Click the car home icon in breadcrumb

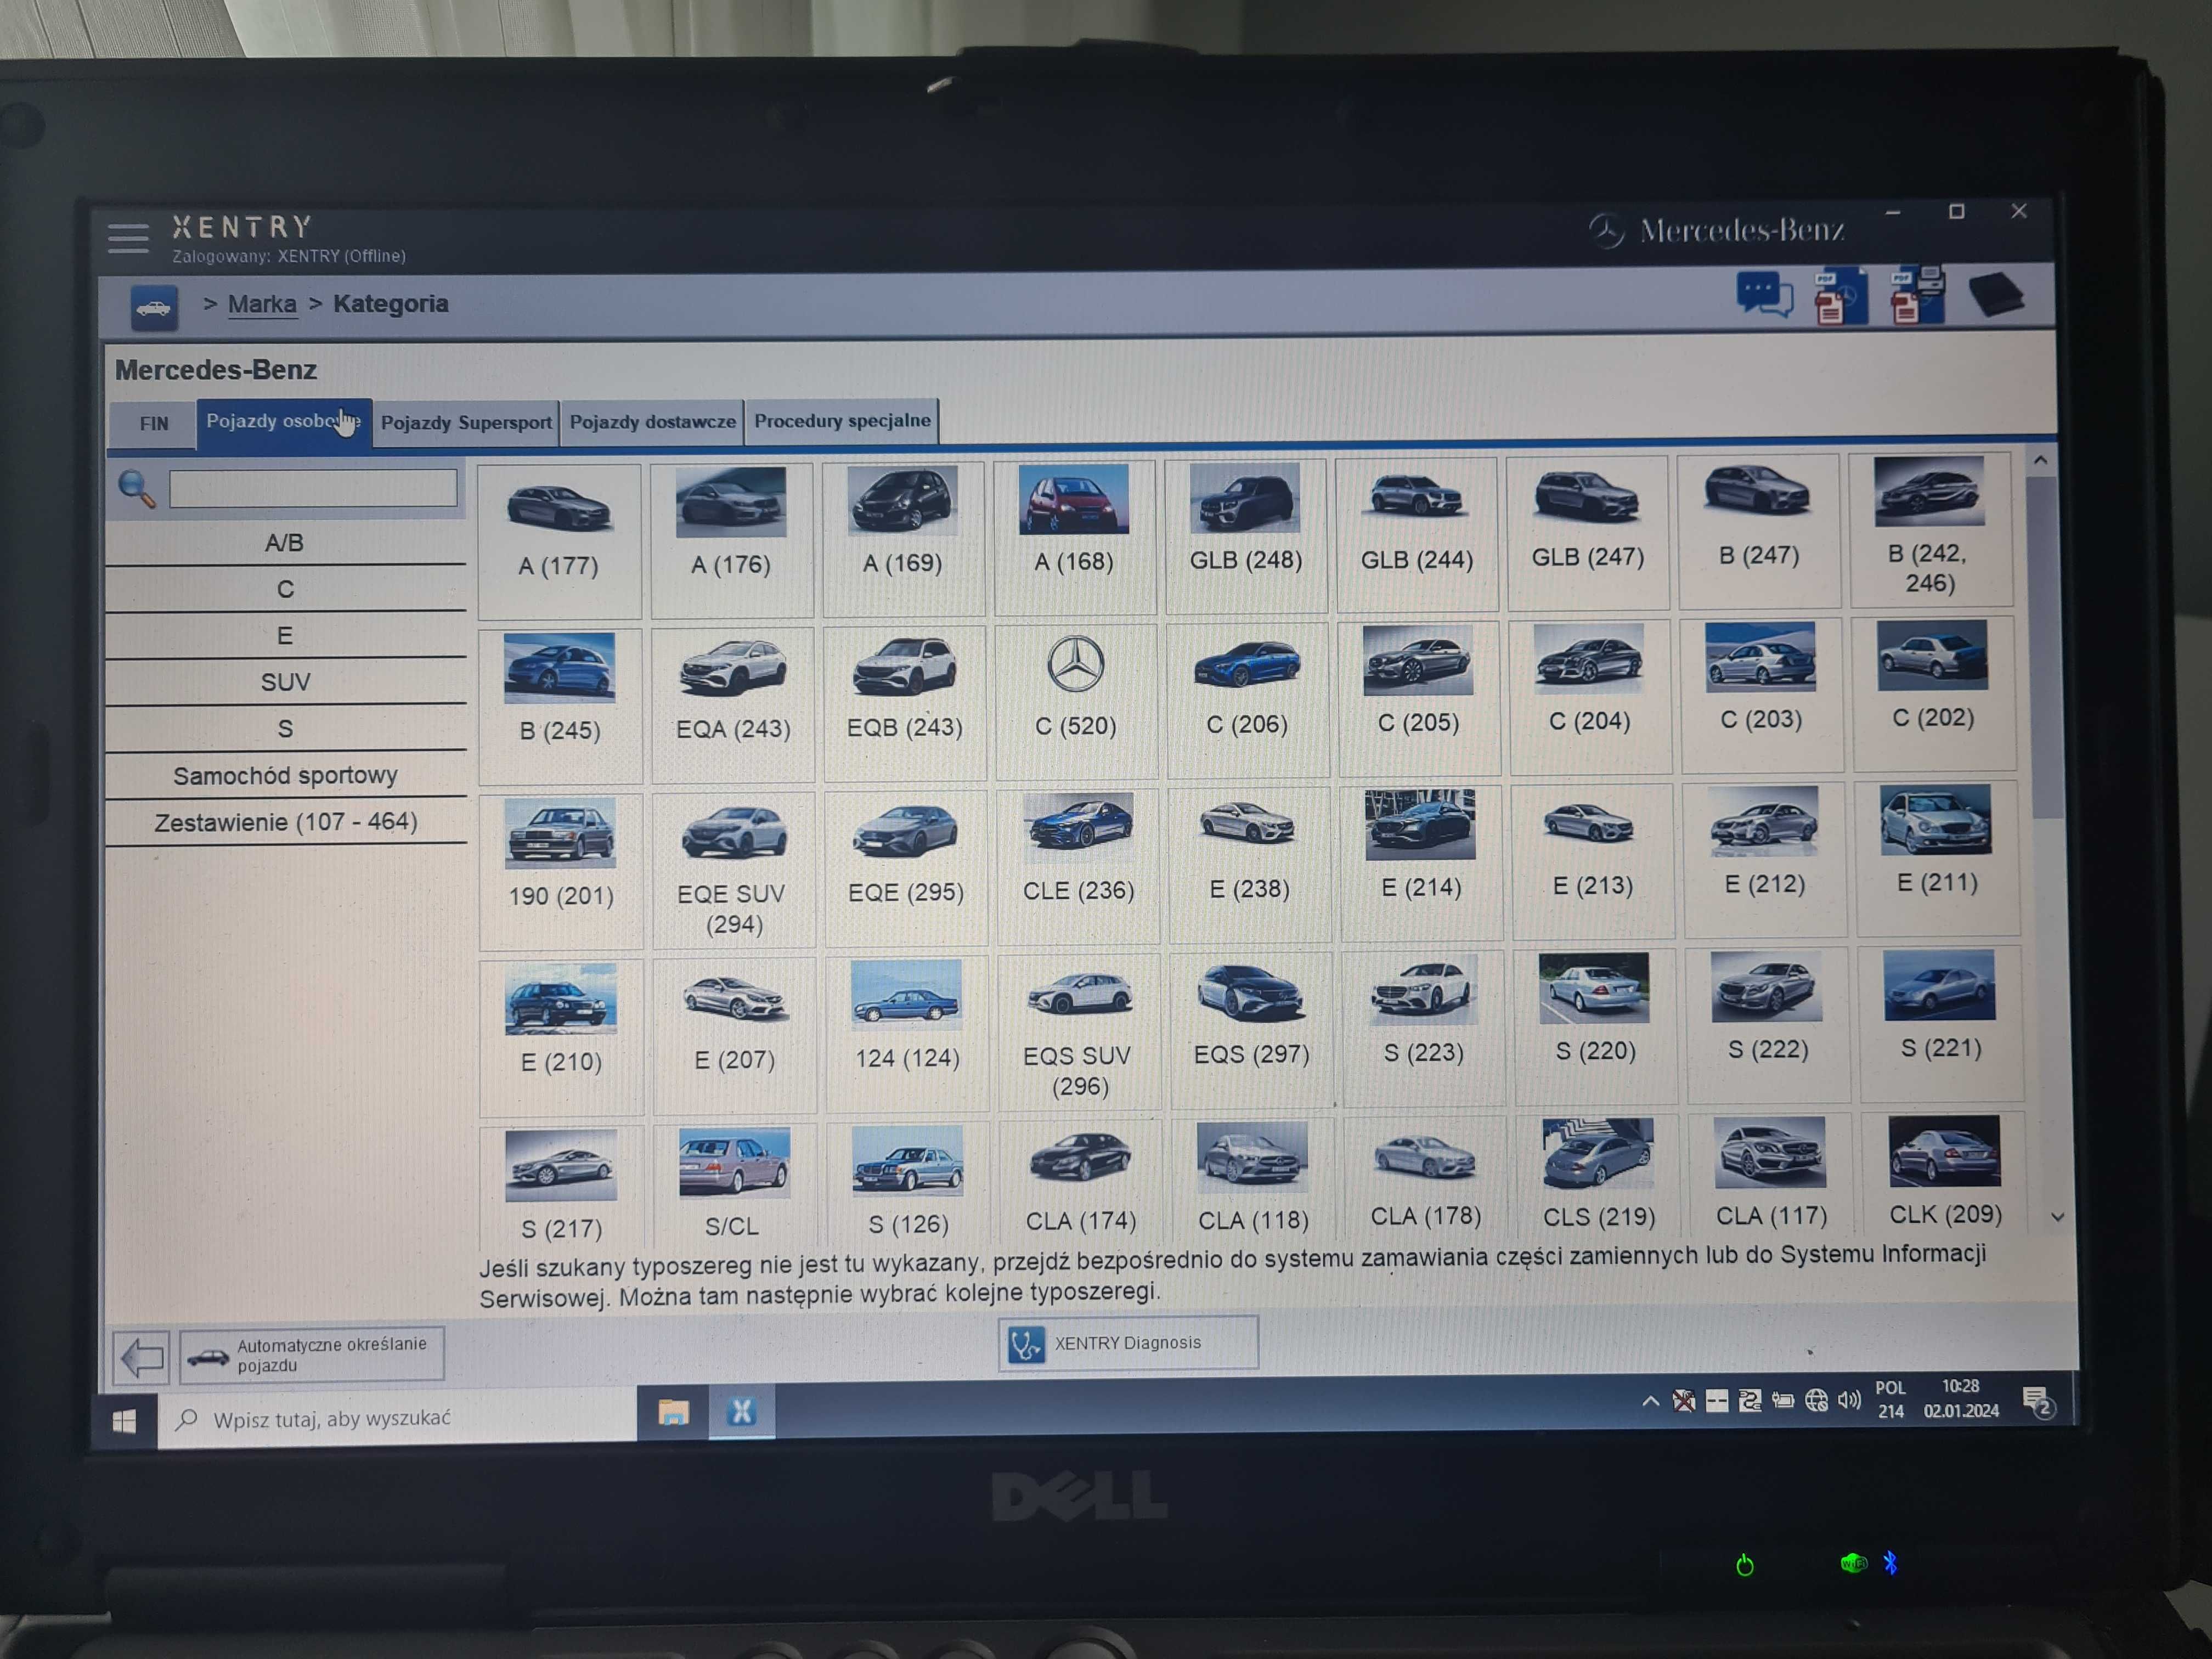[x=154, y=307]
